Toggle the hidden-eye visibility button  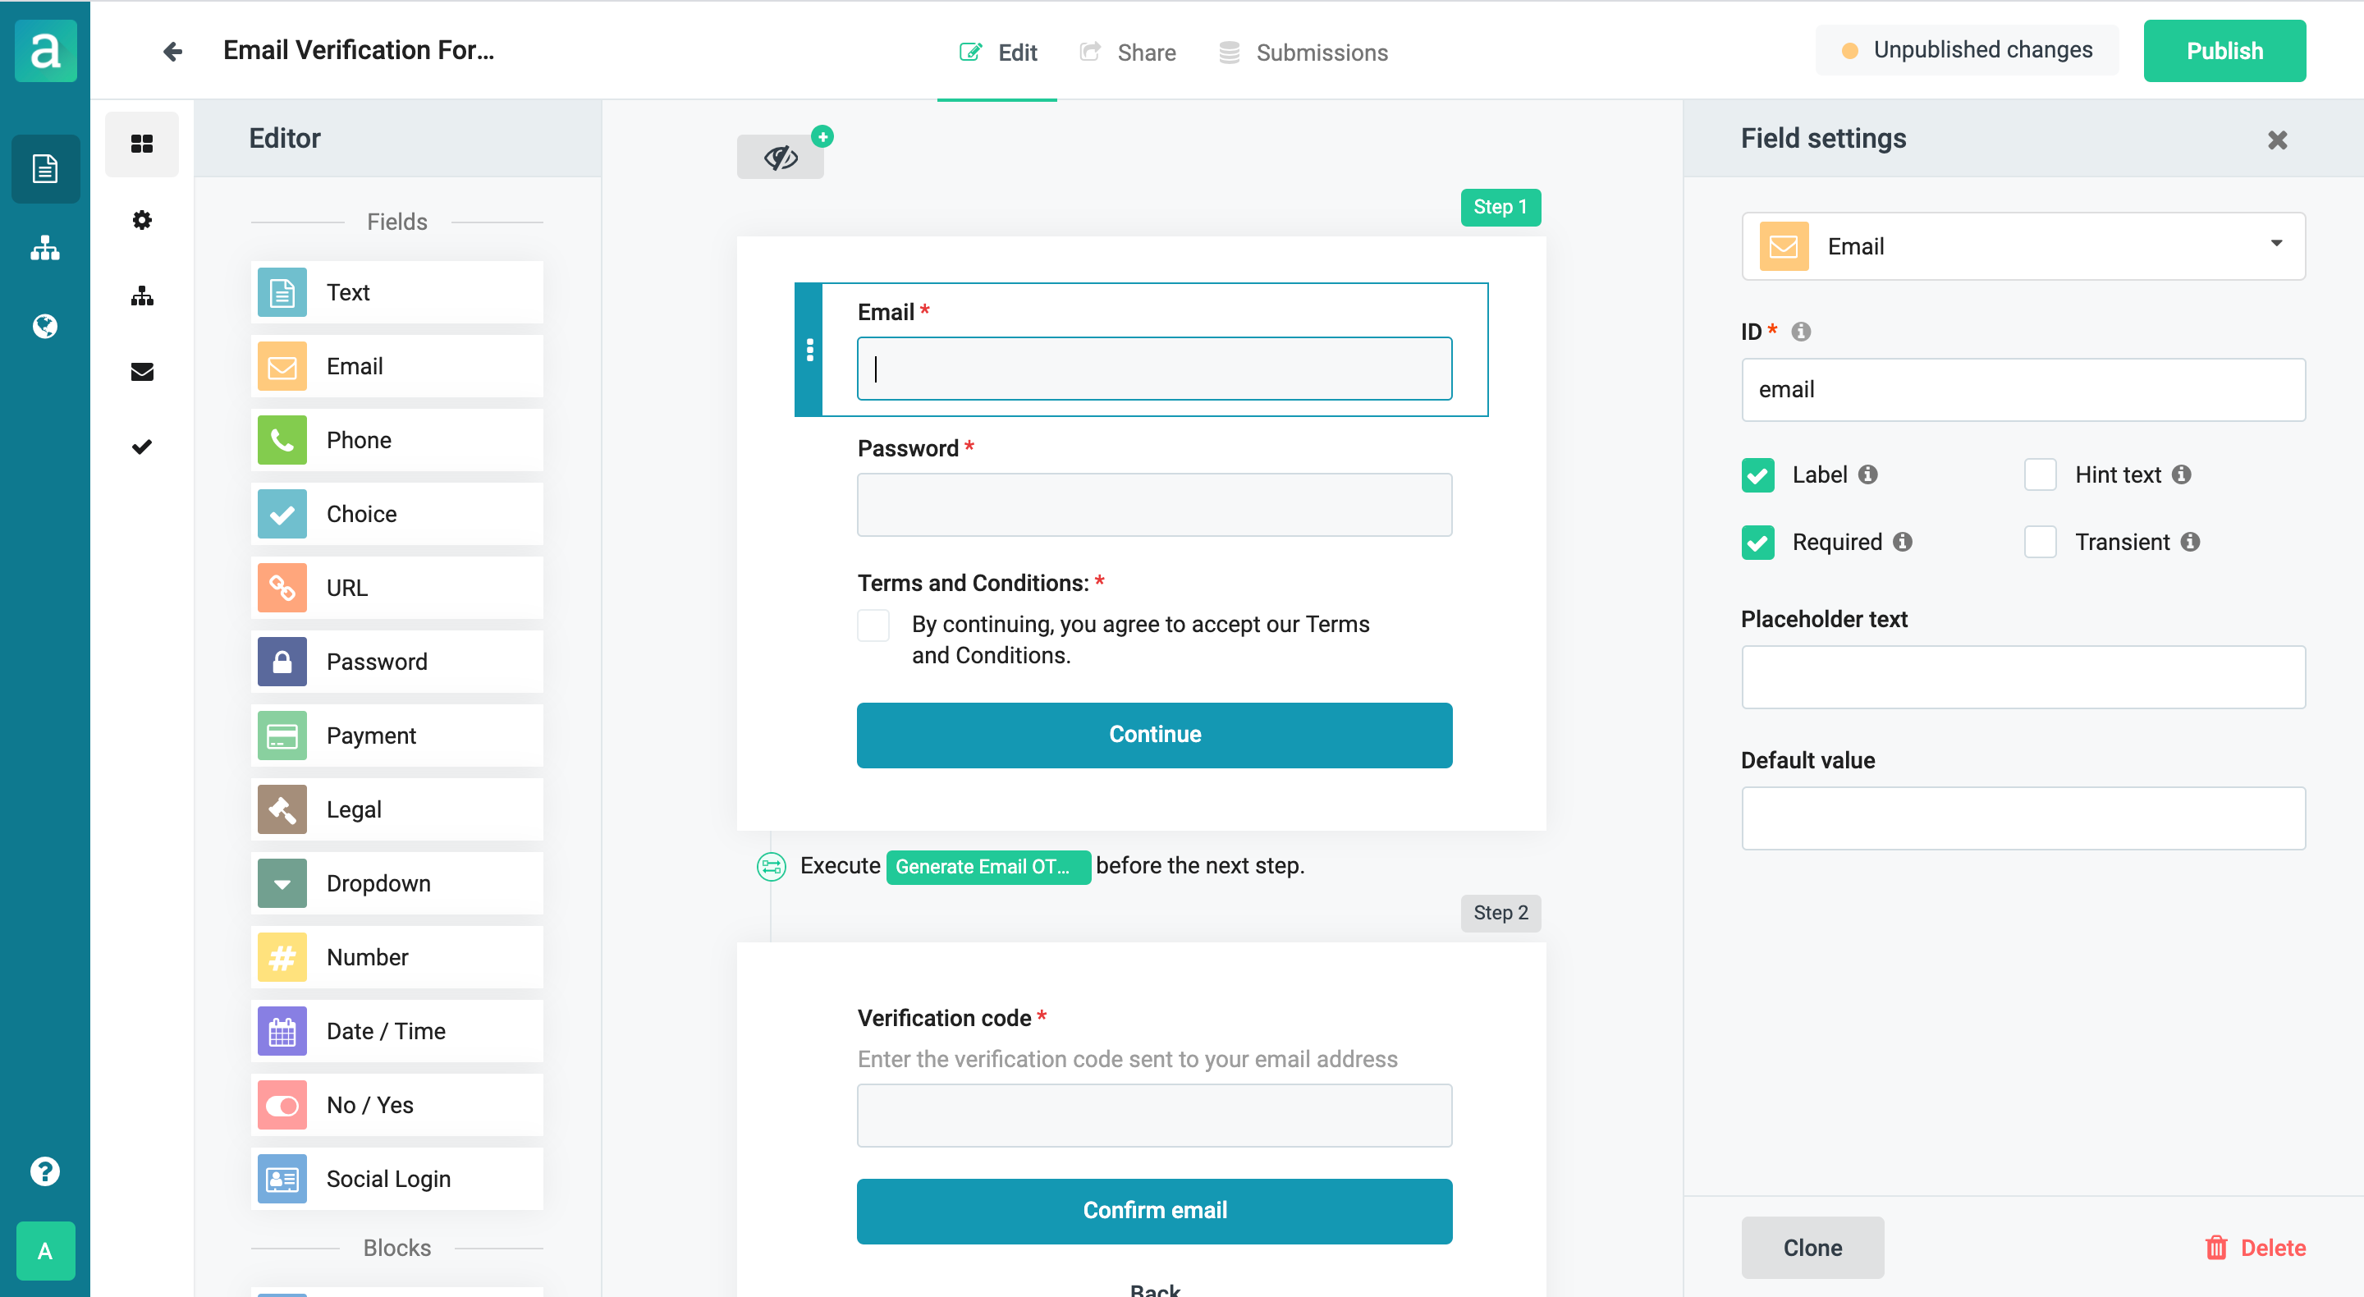(x=780, y=158)
